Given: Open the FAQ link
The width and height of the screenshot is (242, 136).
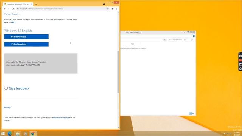Looking at the screenshot, I should pyautogui.click(x=13, y=23).
